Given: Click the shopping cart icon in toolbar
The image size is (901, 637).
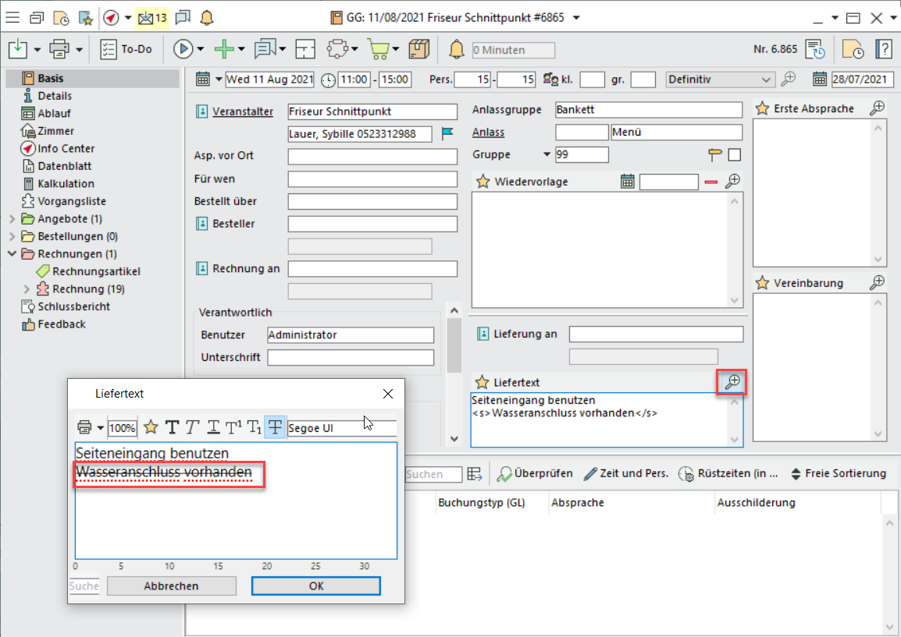Looking at the screenshot, I should coord(379,49).
